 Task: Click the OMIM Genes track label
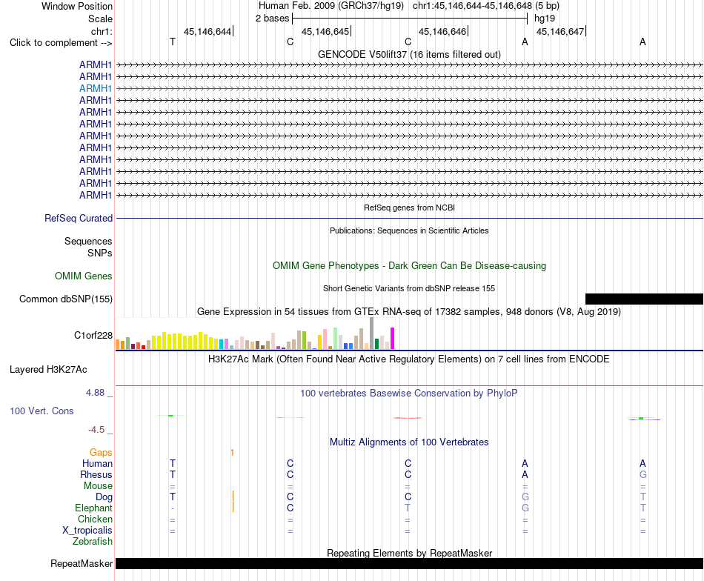[84, 276]
